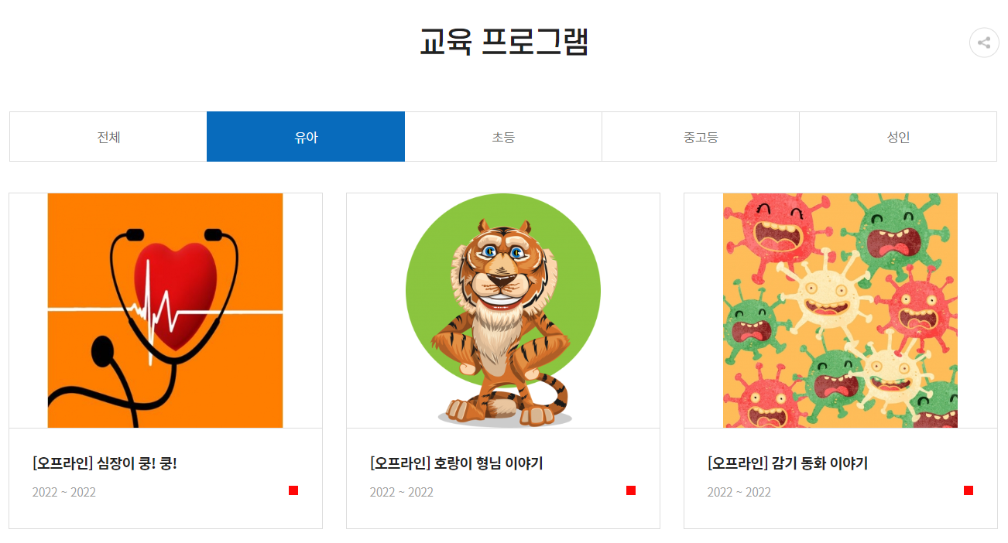The width and height of the screenshot is (1008, 543).
Task: Switch to the 중고등 tab
Action: click(701, 137)
